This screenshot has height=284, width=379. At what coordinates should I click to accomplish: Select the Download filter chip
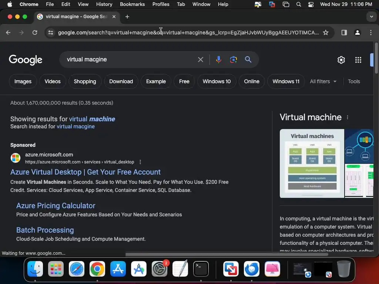(121, 81)
